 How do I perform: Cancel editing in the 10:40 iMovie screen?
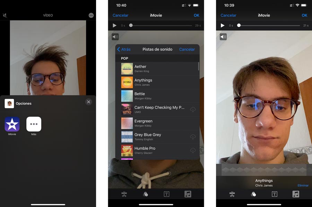[120, 15]
